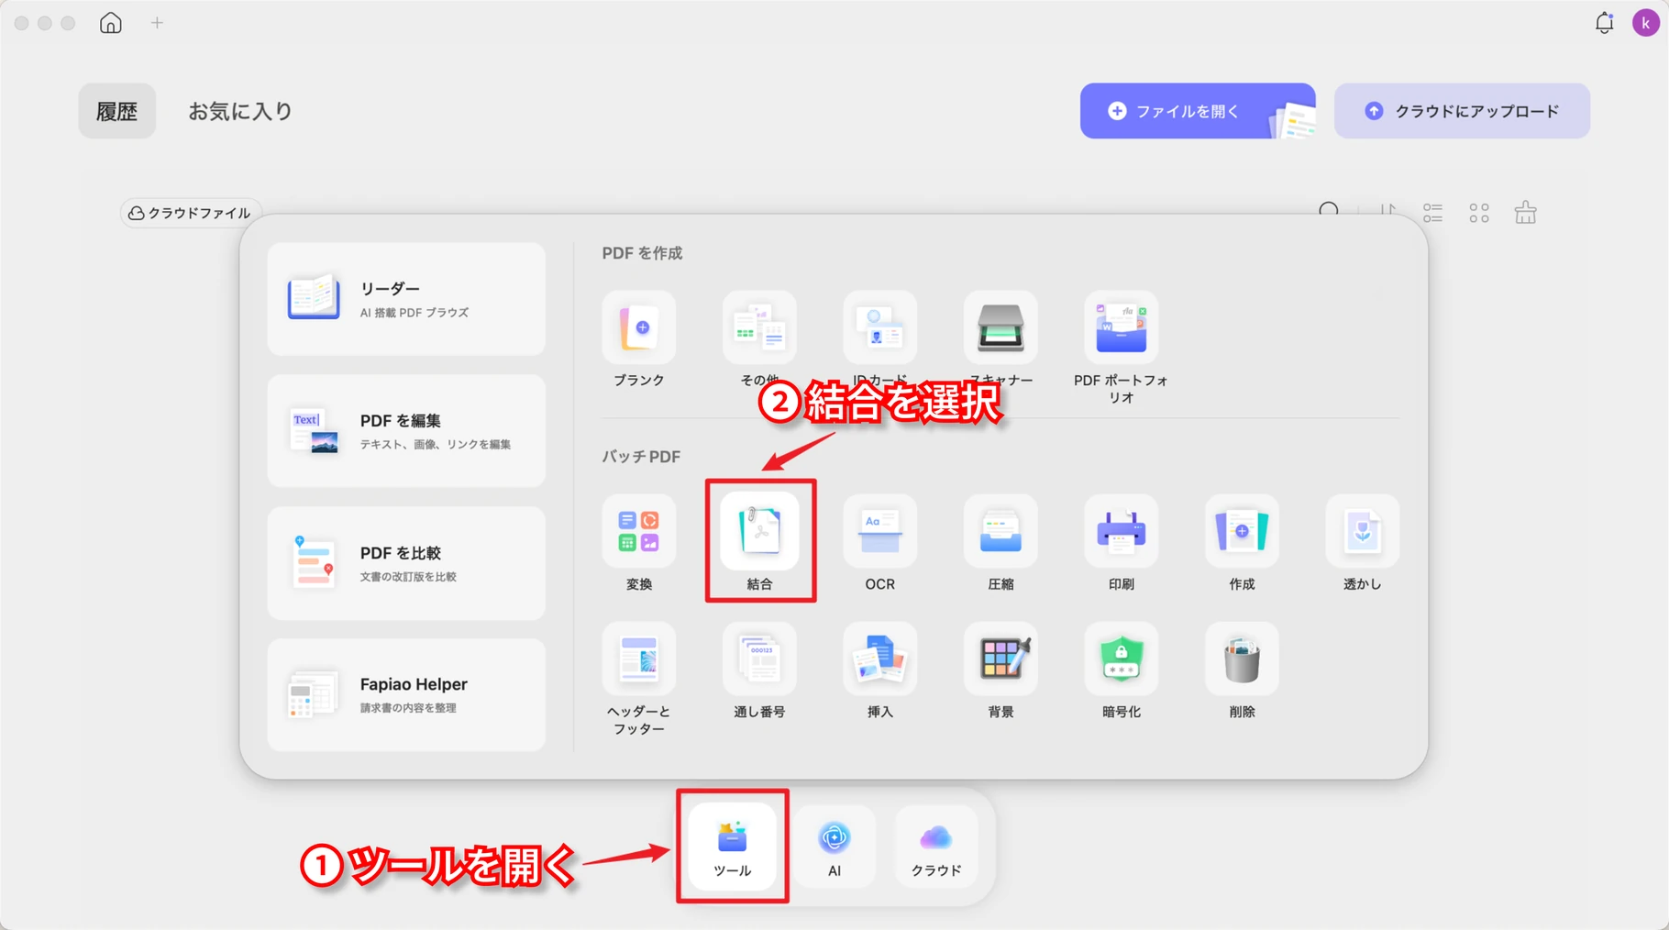Viewport: 1669px width, 930px height.
Task: Open the クラウド button in bottom dock
Action: 936,846
